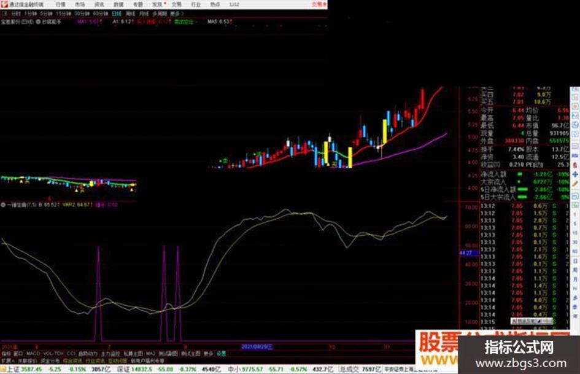Open the 综合资讯 tab
This screenshot has height=374, width=580.
click(72, 360)
